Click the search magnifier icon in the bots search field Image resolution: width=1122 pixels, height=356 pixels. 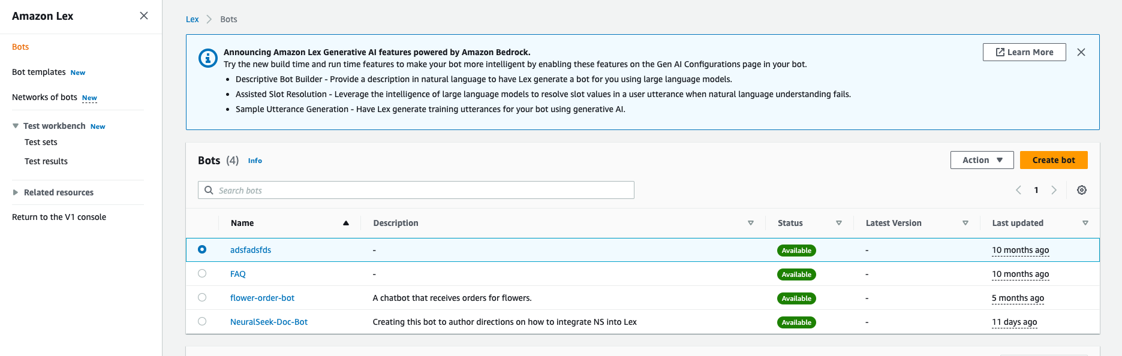click(x=209, y=190)
